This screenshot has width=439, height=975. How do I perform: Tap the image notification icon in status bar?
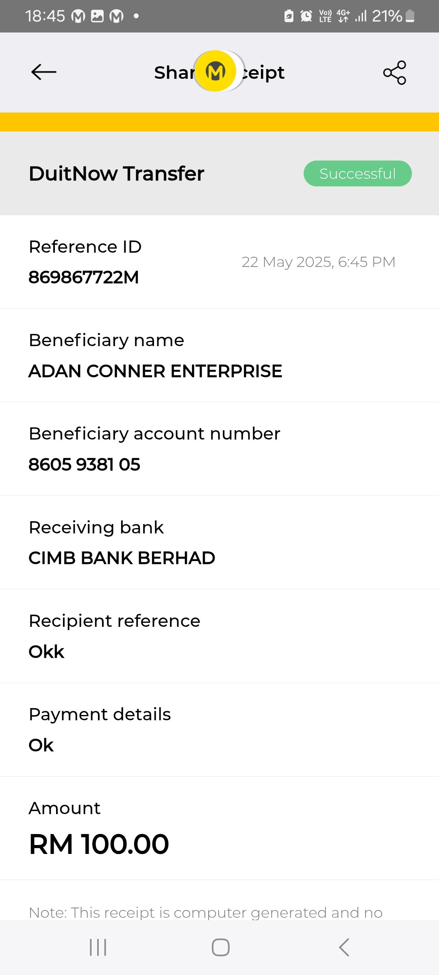pyautogui.click(x=97, y=16)
